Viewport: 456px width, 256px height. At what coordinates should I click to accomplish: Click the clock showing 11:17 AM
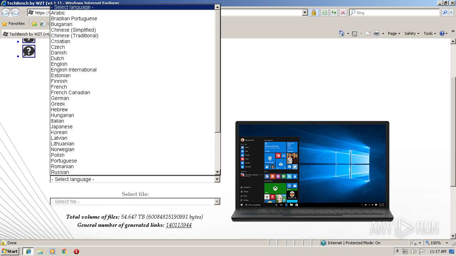pyautogui.click(x=438, y=251)
